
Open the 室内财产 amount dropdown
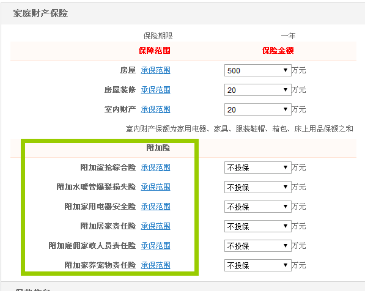click(257, 109)
